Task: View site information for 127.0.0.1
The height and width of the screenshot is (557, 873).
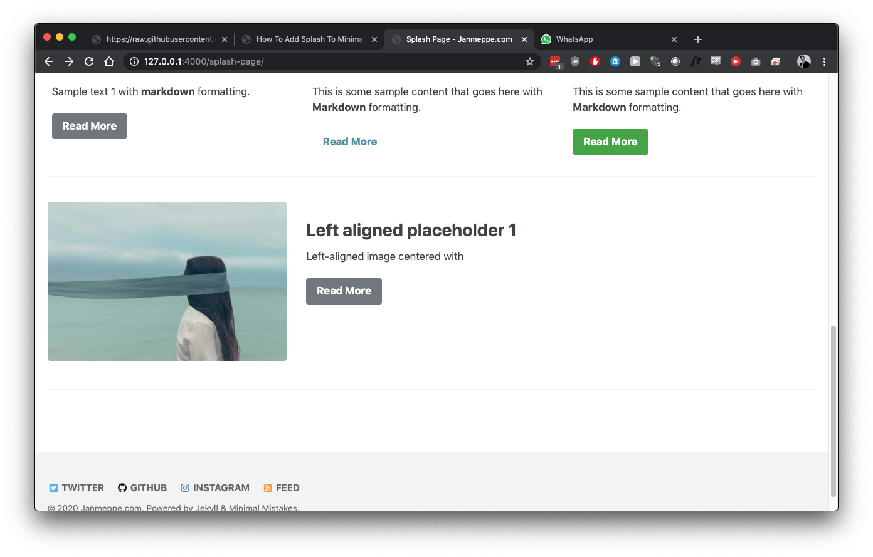Action: [x=134, y=61]
